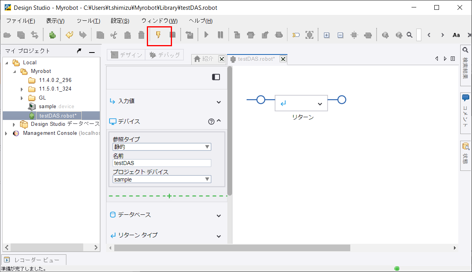Expand the Management Console node
472x272 pixels.
point(6,133)
